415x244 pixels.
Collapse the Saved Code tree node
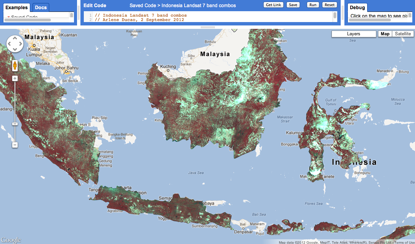(x=9, y=17)
